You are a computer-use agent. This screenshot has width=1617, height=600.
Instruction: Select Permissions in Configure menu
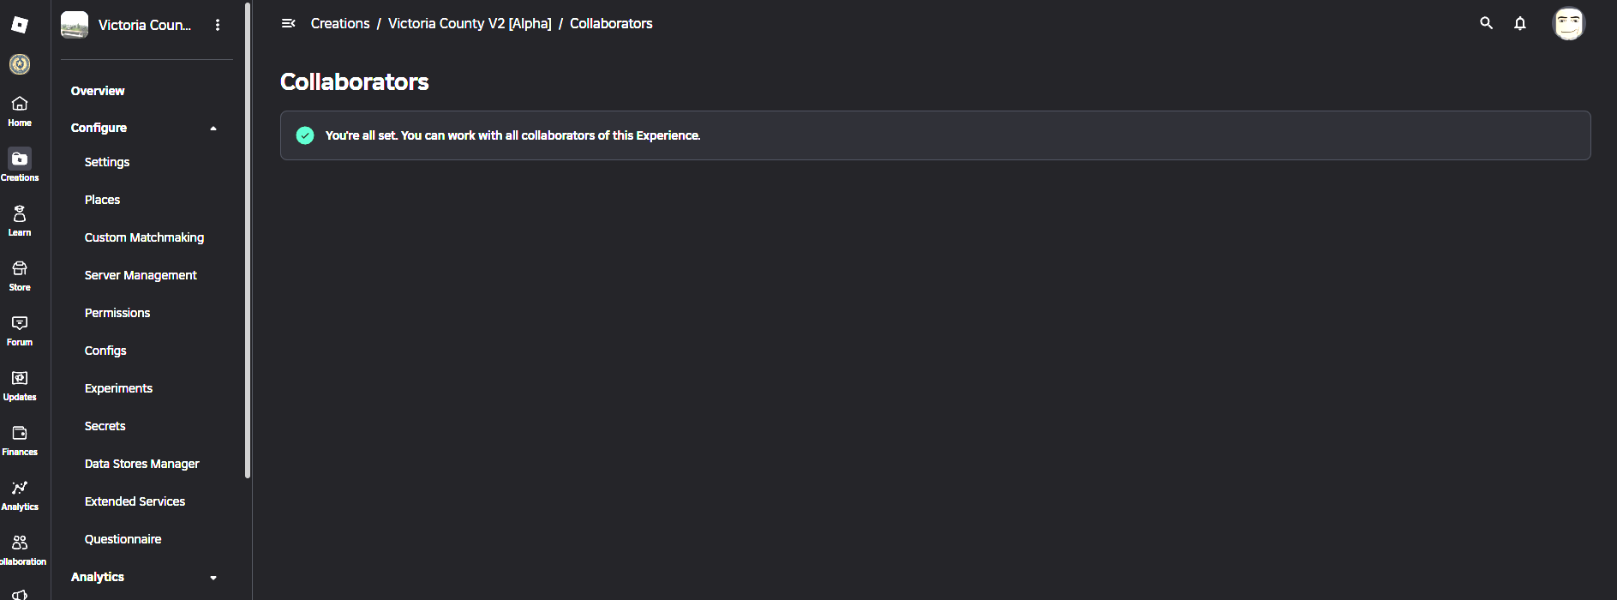[x=117, y=313]
